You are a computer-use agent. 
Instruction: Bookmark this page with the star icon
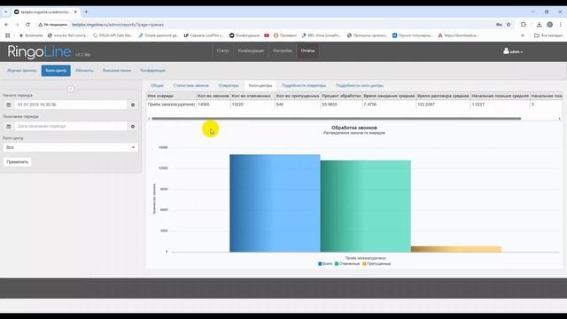[x=509, y=25]
